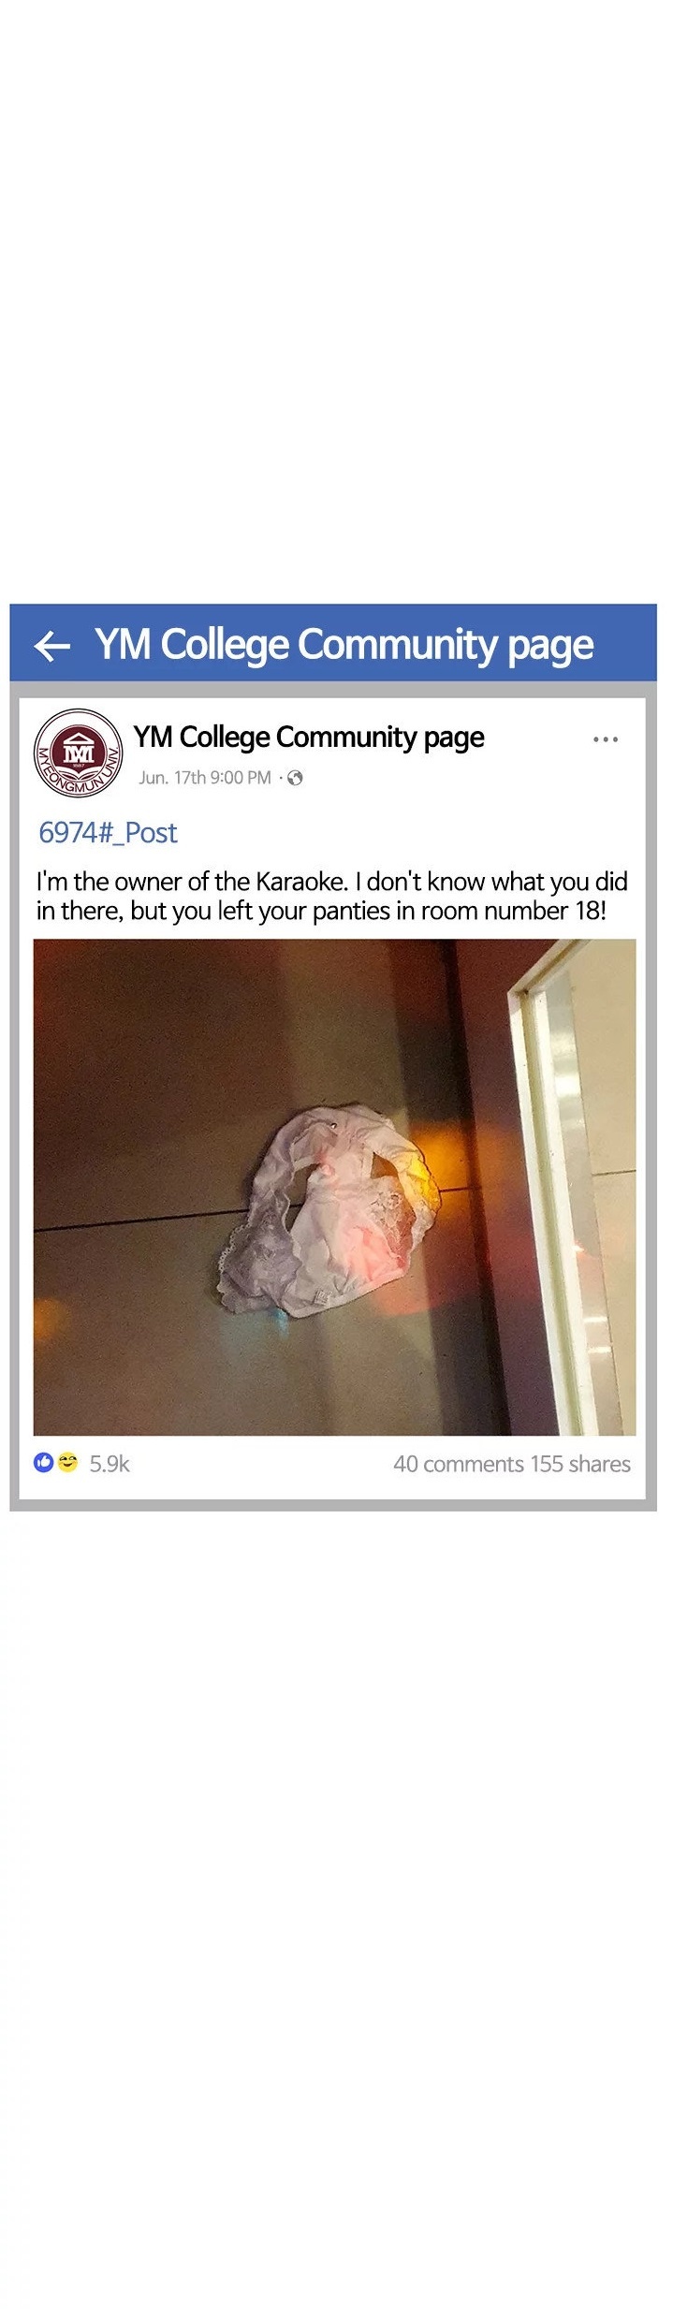
Task: Open the 5.9k reactions list
Action: pos(110,1463)
